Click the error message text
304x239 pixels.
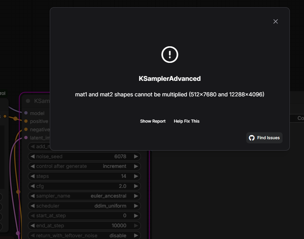(x=170, y=95)
